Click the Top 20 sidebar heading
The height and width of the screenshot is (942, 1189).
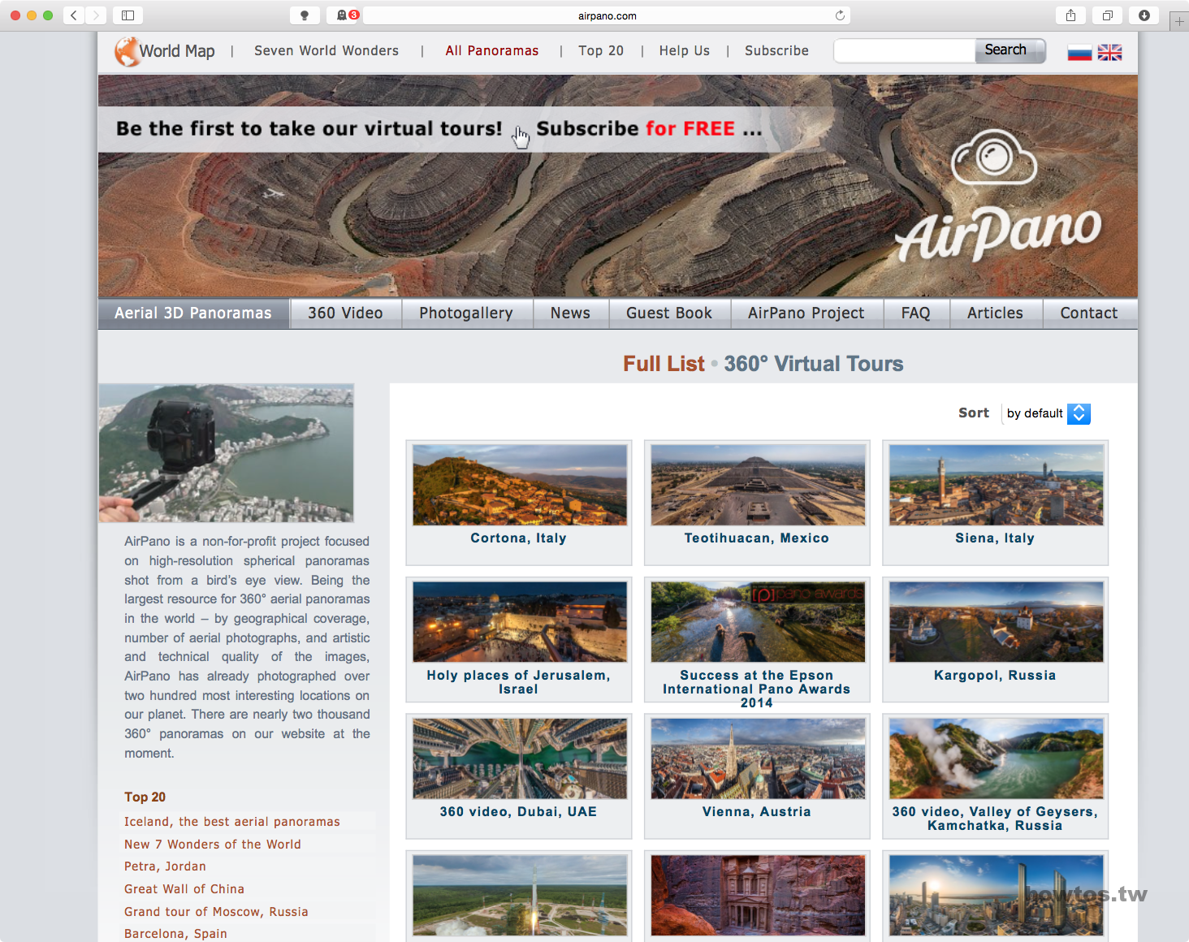(x=145, y=797)
